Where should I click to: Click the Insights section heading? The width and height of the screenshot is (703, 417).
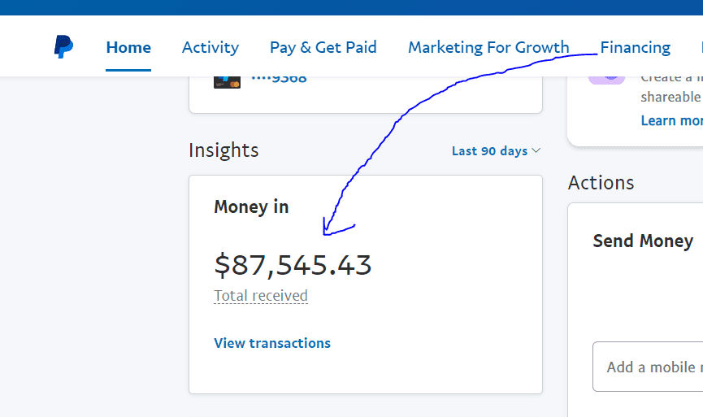point(223,150)
